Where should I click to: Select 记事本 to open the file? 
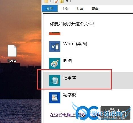coord(69,78)
